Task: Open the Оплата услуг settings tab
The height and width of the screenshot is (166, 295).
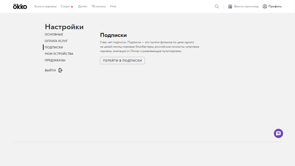Action: coord(56,41)
